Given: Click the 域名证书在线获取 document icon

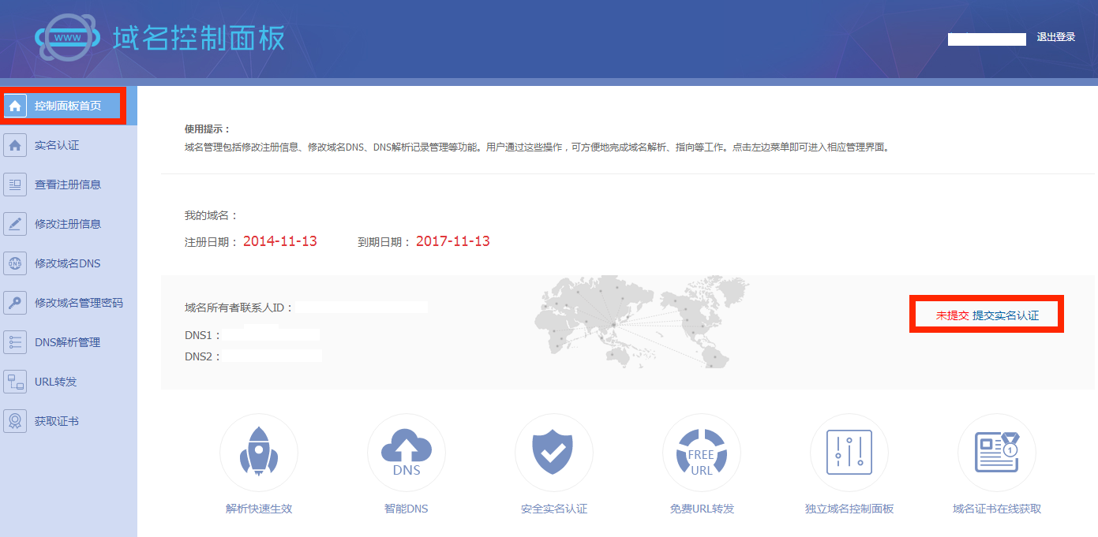Looking at the screenshot, I should point(997,453).
